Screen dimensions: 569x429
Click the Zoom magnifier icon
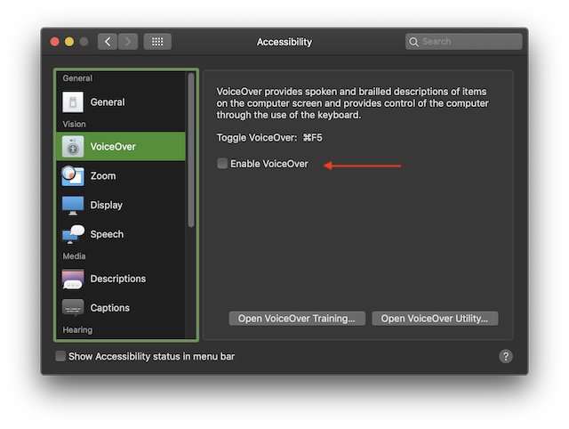pos(73,176)
